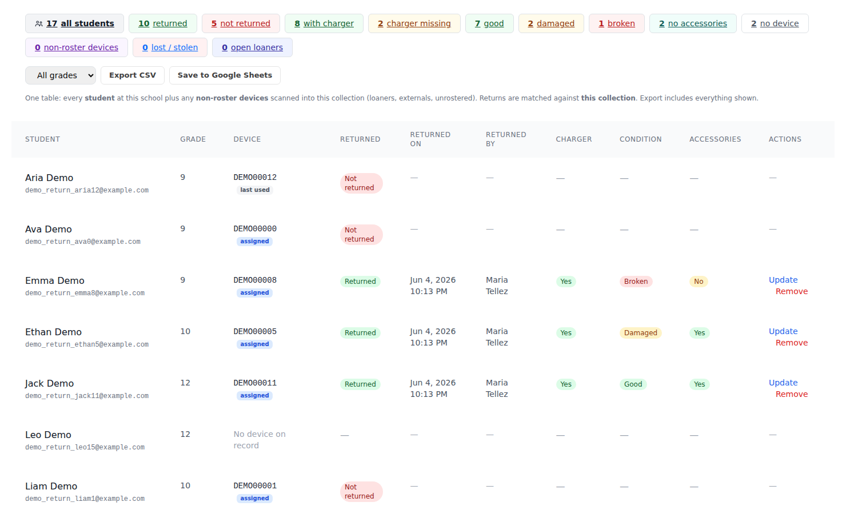This screenshot has height=514, width=846.
Task: Select student name Ava Demo
Action: tap(49, 229)
